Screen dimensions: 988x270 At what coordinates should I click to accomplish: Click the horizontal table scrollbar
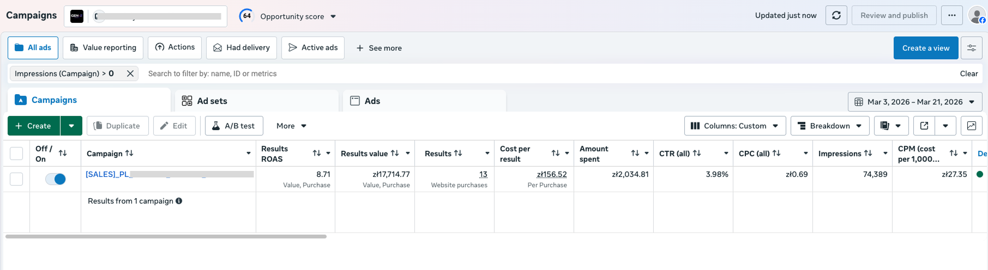pos(166,237)
